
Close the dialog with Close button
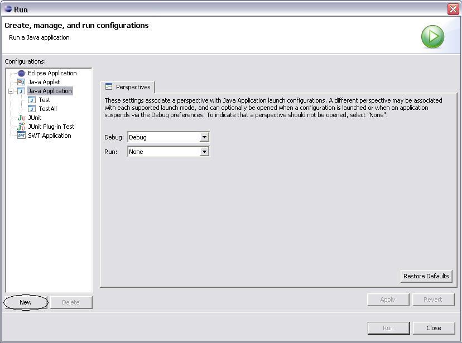pos(433,328)
